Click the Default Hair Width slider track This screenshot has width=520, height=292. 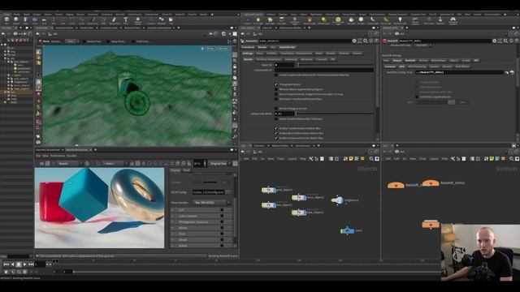click(x=335, y=114)
